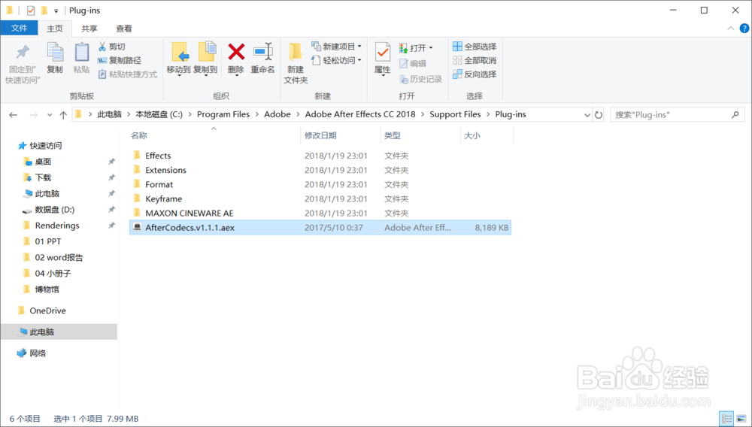The width and height of the screenshot is (752, 427).
Task: Click the search magnifier icon
Action: 735,115
